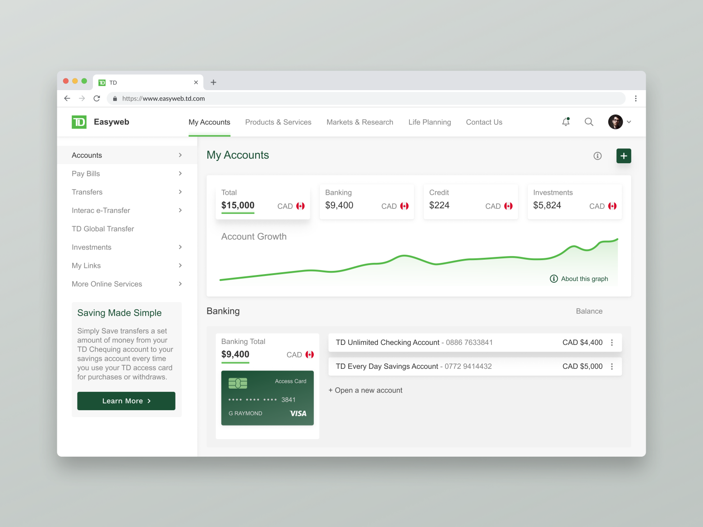Select the Total $15,000 summary card
This screenshot has height=527, width=703.
click(x=263, y=202)
